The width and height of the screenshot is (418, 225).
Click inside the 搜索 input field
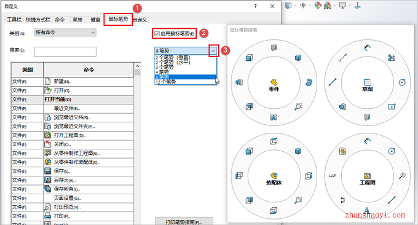tap(65, 52)
